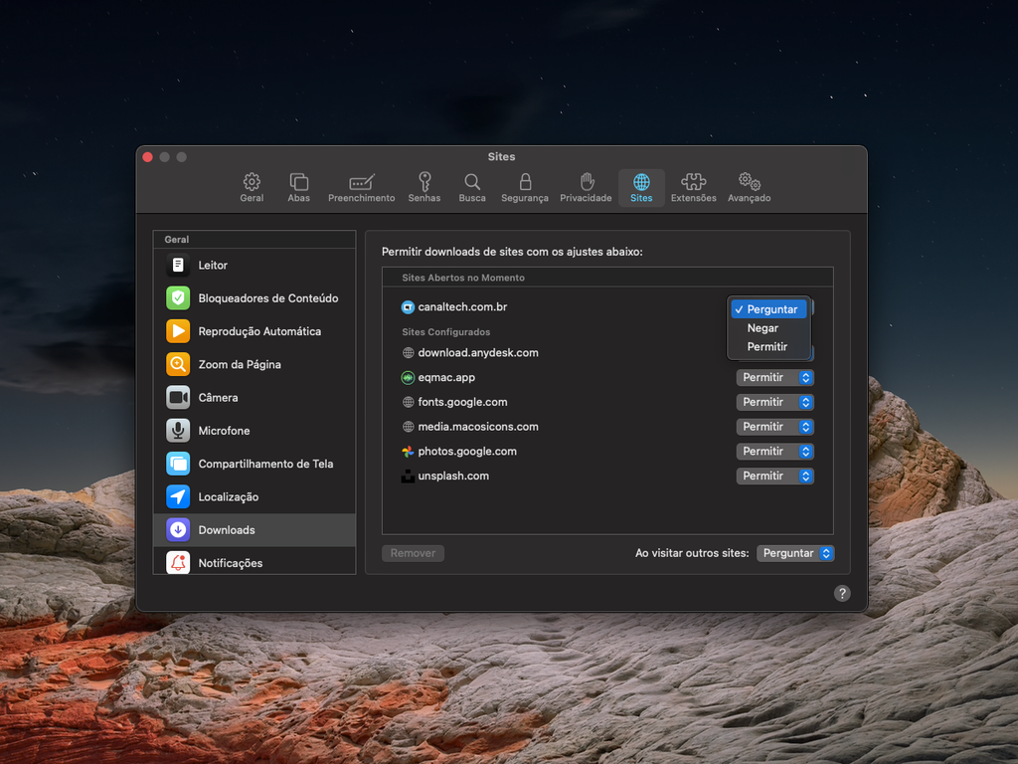Open the Segurança tab
This screenshot has height=764, width=1018.
tap(525, 188)
